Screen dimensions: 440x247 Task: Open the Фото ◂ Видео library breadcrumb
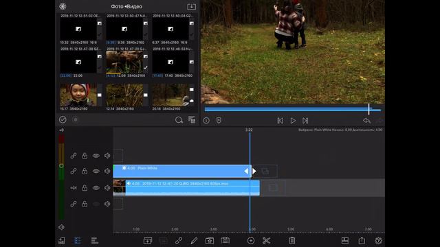[x=126, y=6]
